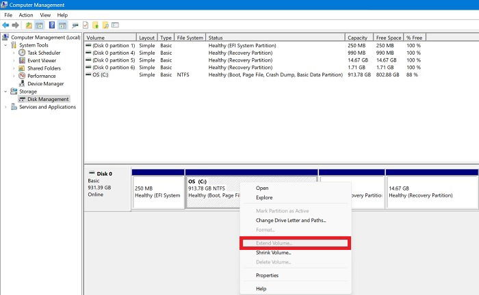Expand the Event Viewer node
This screenshot has width=479, height=295.
(14, 60)
